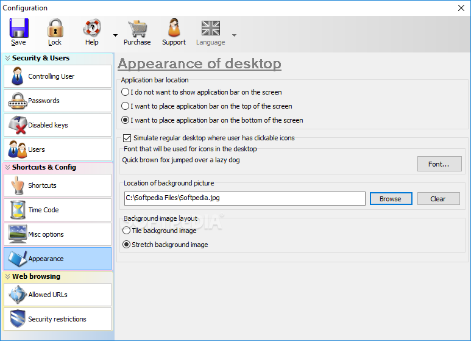
Task: Collapse the Security & Users group
Action: point(7,58)
